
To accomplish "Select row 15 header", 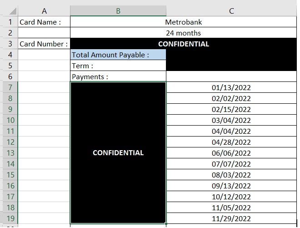I will pyautogui.click(x=10, y=175).
